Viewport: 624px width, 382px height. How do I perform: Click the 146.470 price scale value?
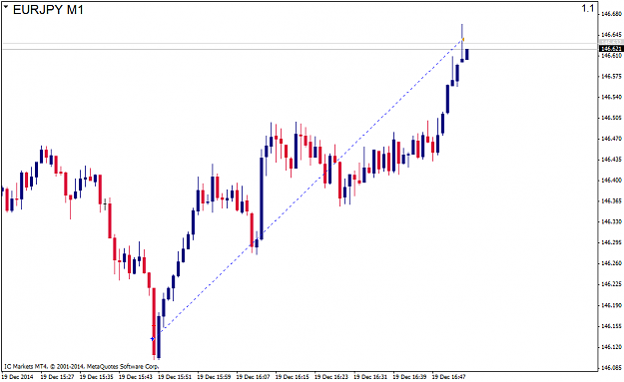(x=612, y=139)
